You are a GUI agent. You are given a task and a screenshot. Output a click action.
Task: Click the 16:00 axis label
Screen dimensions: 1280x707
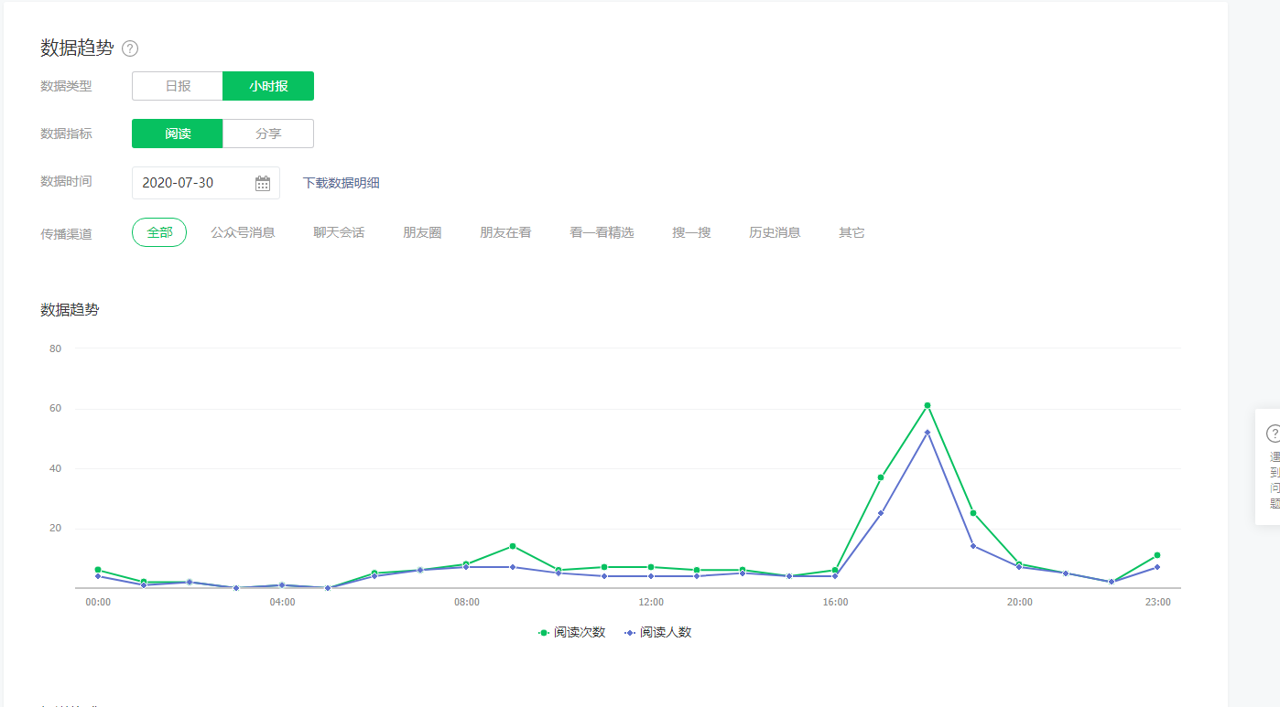coord(835,603)
